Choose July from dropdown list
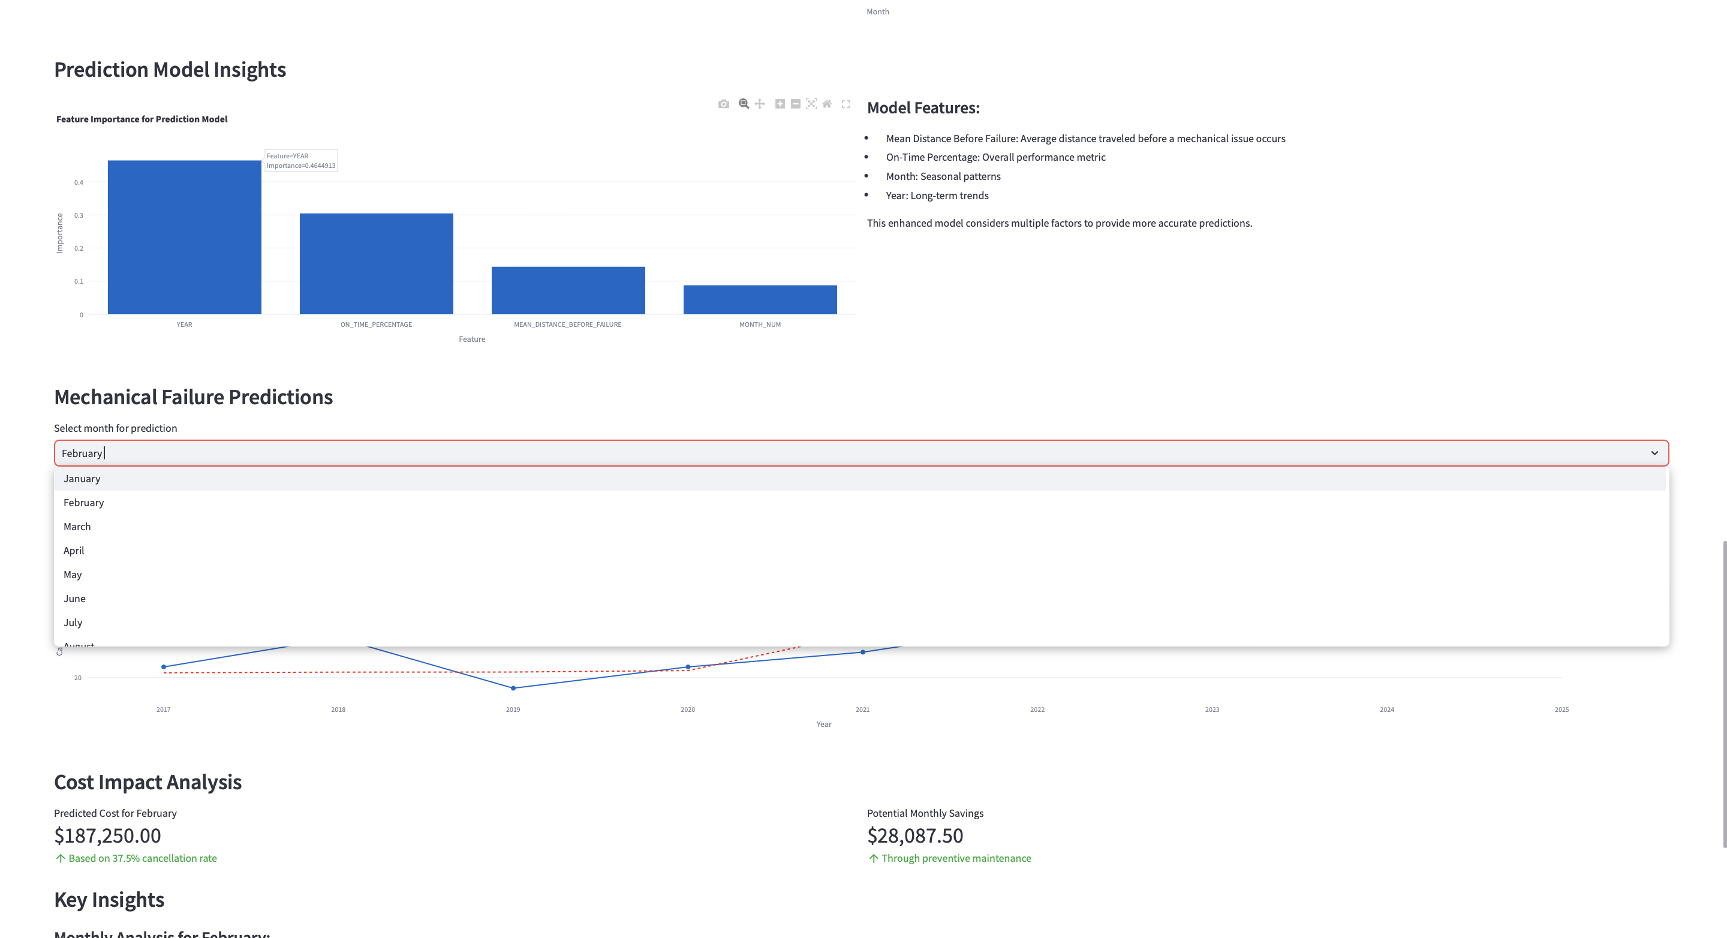 tap(73, 622)
